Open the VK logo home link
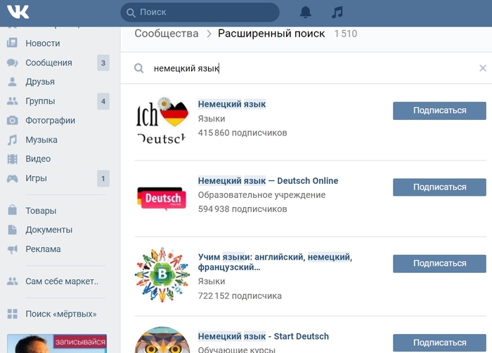This screenshot has height=353, width=492. (x=18, y=12)
